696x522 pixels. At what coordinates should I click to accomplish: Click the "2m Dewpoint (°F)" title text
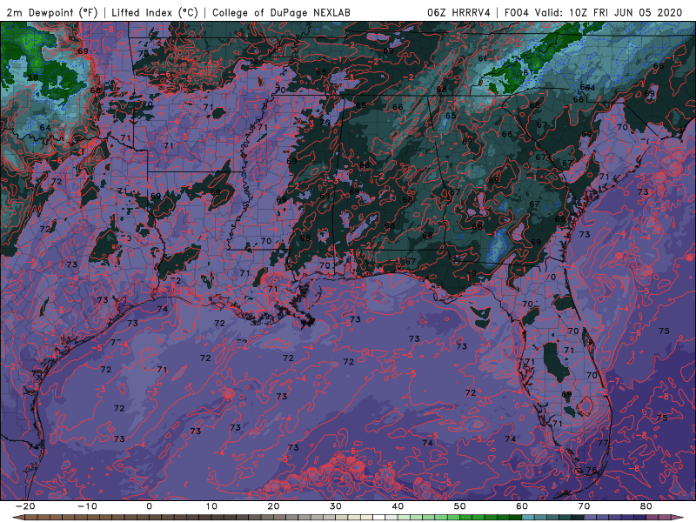pos(51,12)
